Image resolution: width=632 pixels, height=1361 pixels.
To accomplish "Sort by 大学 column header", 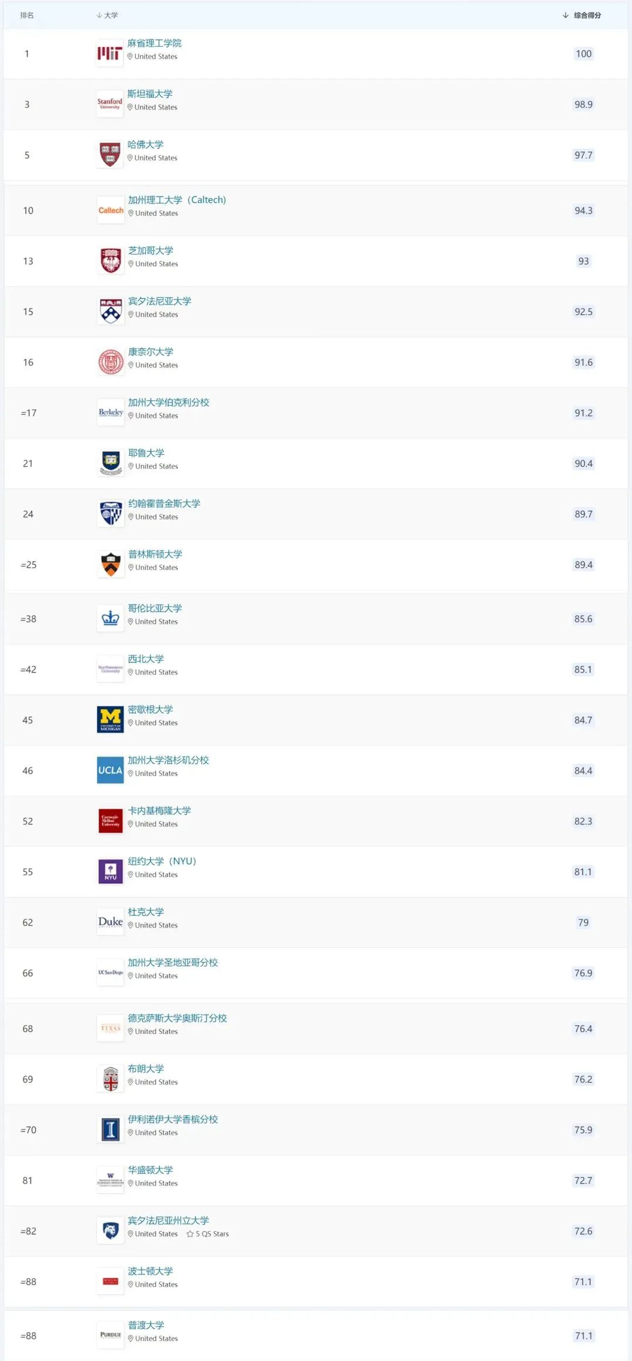I will [111, 15].
